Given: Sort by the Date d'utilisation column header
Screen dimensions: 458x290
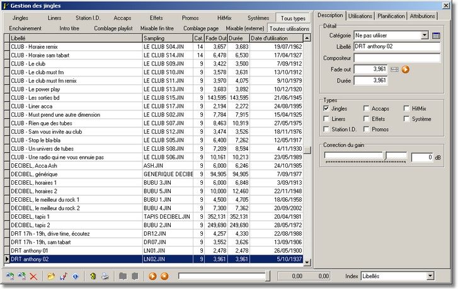Looking at the screenshot, I should 277,38.
